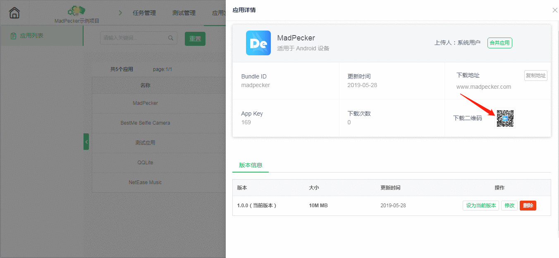The height and width of the screenshot is (258, 559).
Task: Click the Bundle ID value madpecker
Action: click(256, 85)
